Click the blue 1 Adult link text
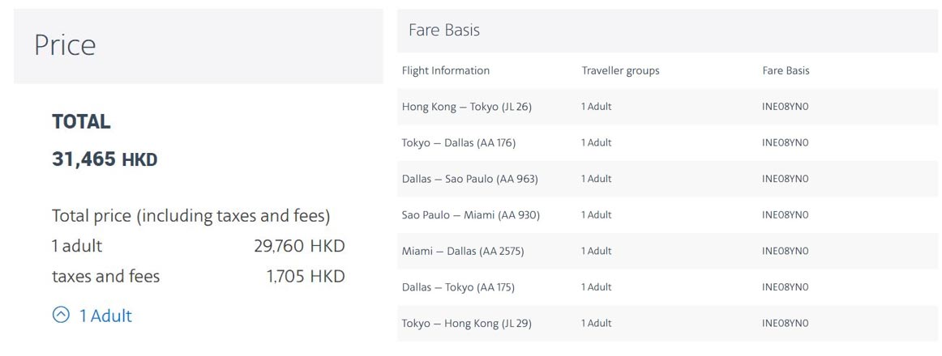Viewport: 942px width, 356px height. click(x=105, y=316)
